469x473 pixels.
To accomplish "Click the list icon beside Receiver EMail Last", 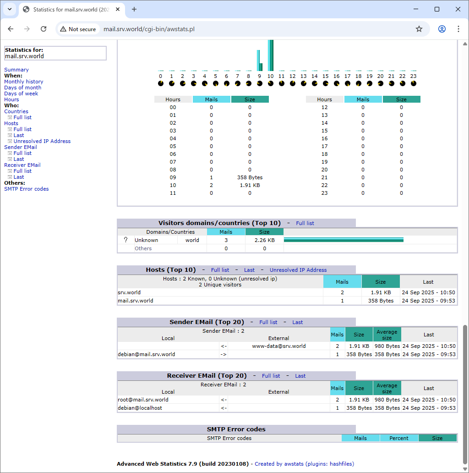I will tap(10, 177).
